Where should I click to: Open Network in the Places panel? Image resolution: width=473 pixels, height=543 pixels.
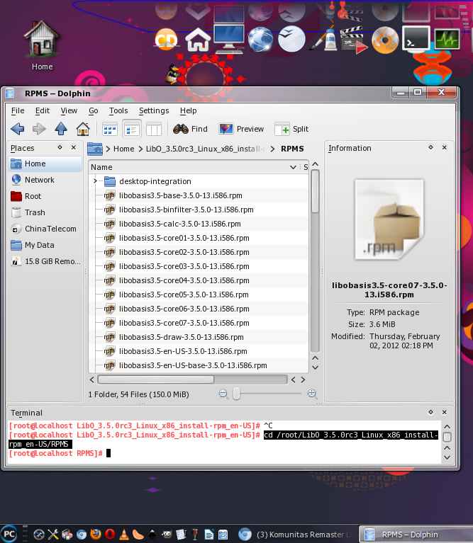pyautogui.click(x=45, y=180)
